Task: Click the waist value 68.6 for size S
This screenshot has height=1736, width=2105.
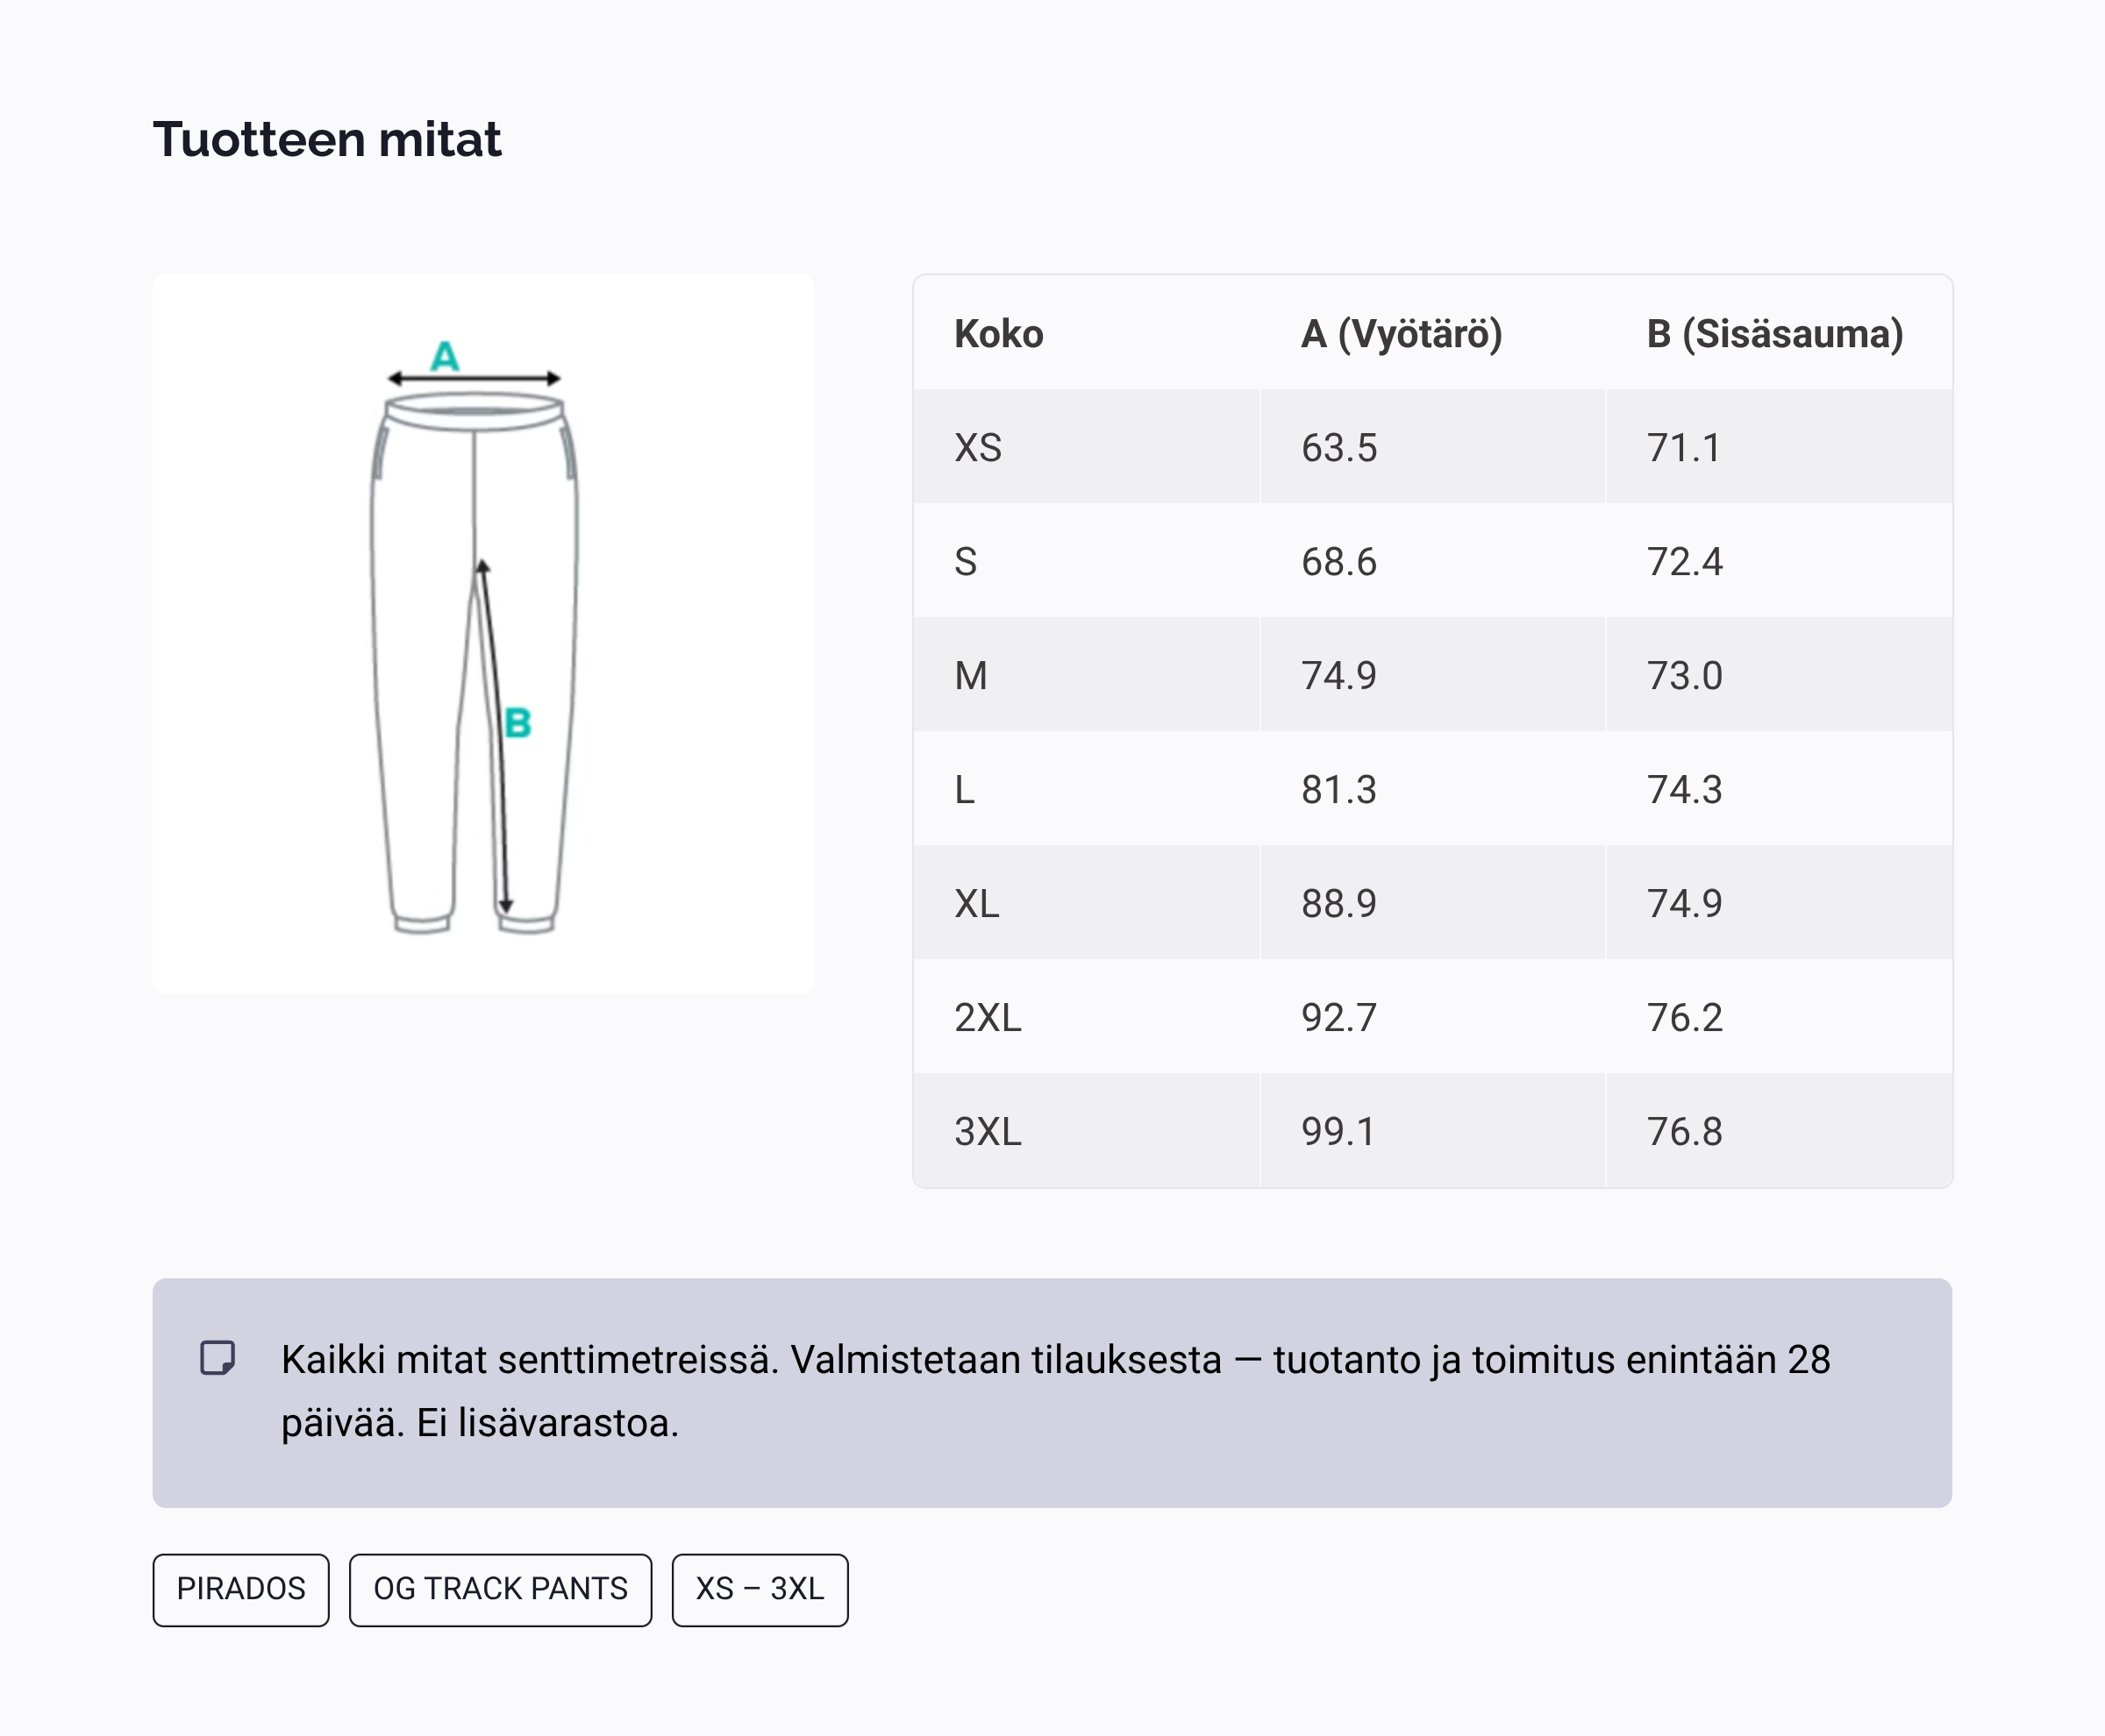Action: (1338, 562)
